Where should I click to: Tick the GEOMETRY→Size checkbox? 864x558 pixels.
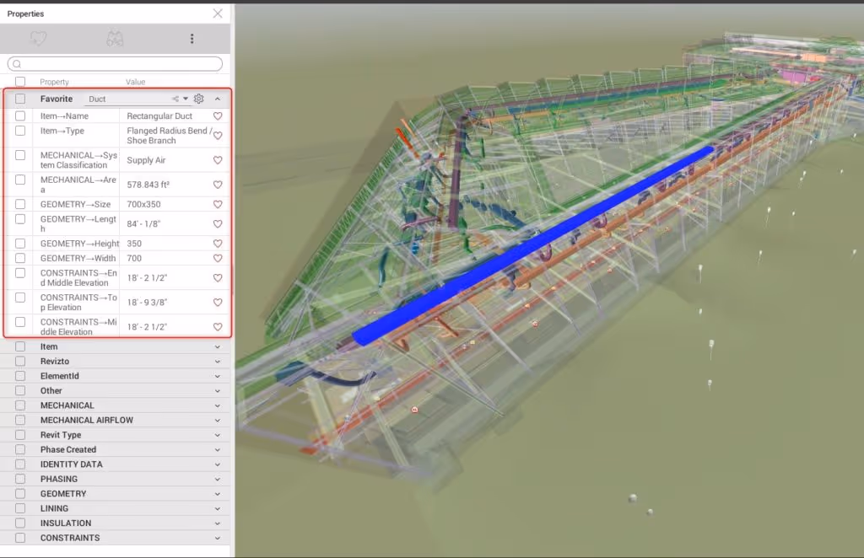pyautogui.click(x=20, y=204)
